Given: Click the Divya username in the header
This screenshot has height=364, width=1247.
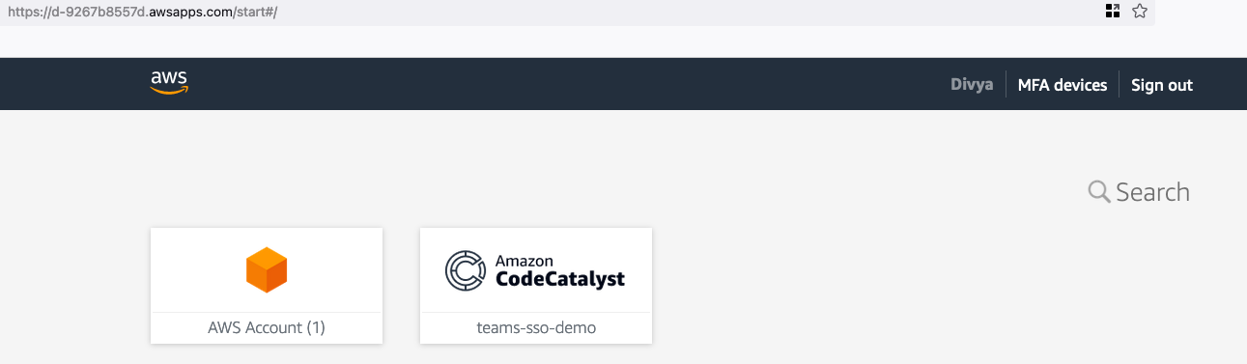Looking at the screenshot, I should pos(972,85).
